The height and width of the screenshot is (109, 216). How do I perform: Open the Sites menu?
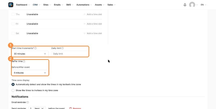click(46, 5)
